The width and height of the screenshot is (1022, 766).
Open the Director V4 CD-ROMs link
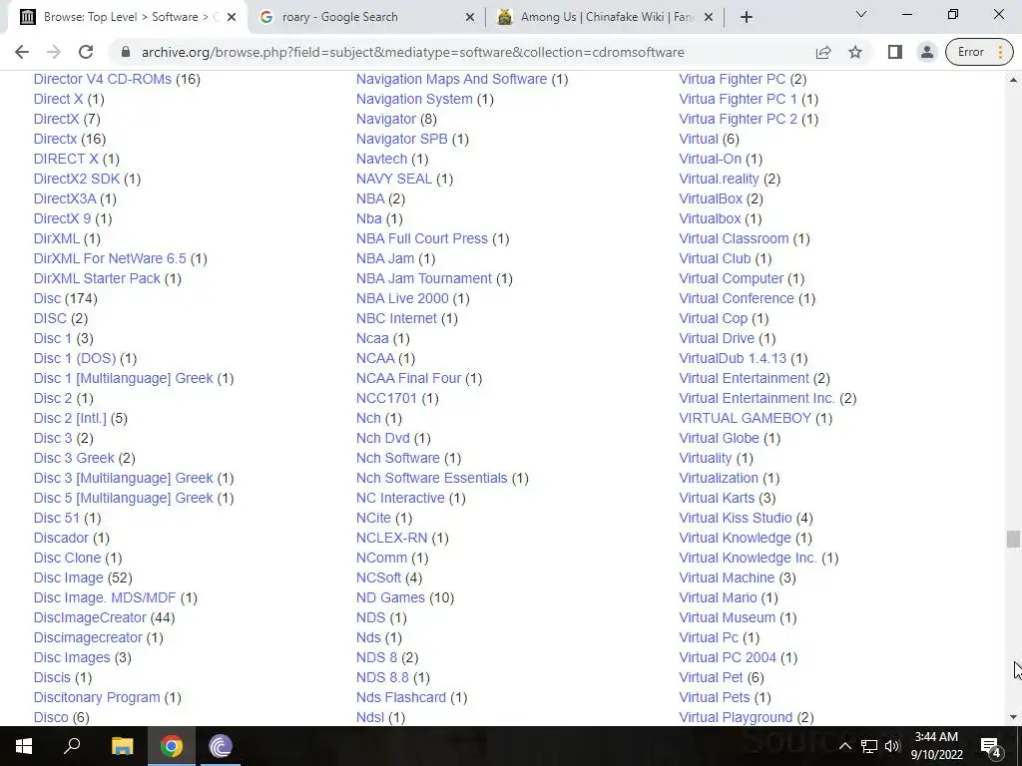coord(103,79)
